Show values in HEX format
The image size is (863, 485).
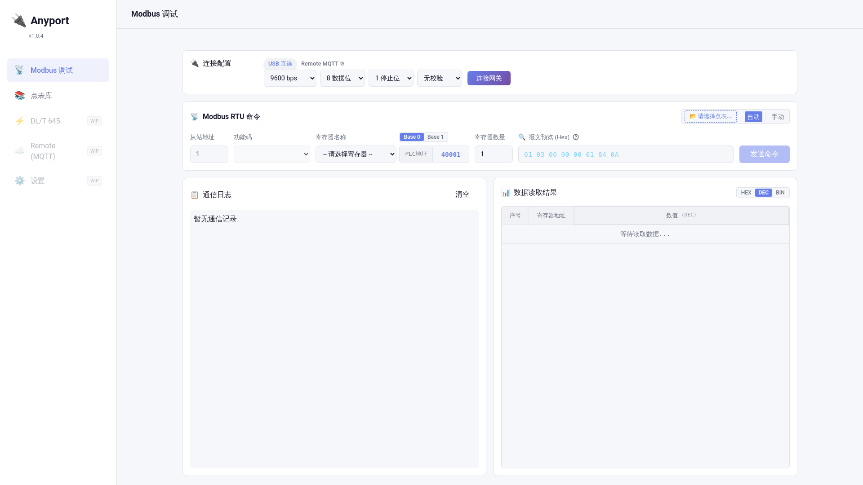pos(746,193)
